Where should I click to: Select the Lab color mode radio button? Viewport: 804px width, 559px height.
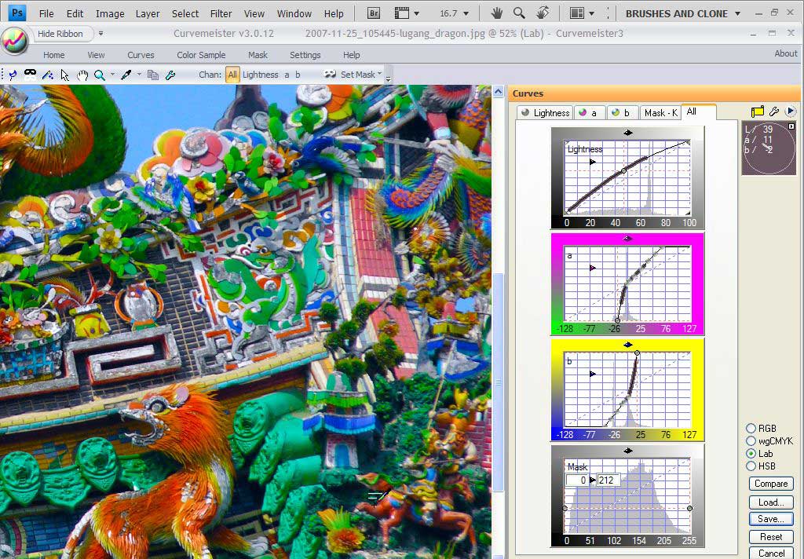point(751,453)
